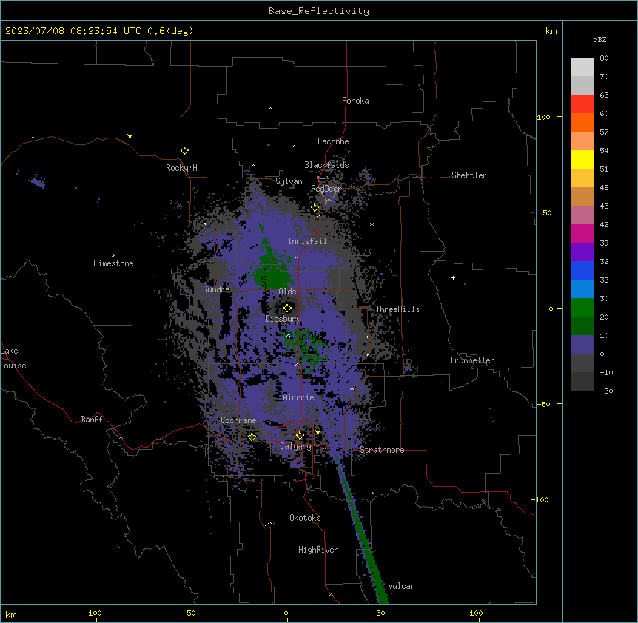Select the light gray 70-80 dBZ legend swatch
Image resolution: width=638 pixels, height=623 pixels.
(582, 67)
